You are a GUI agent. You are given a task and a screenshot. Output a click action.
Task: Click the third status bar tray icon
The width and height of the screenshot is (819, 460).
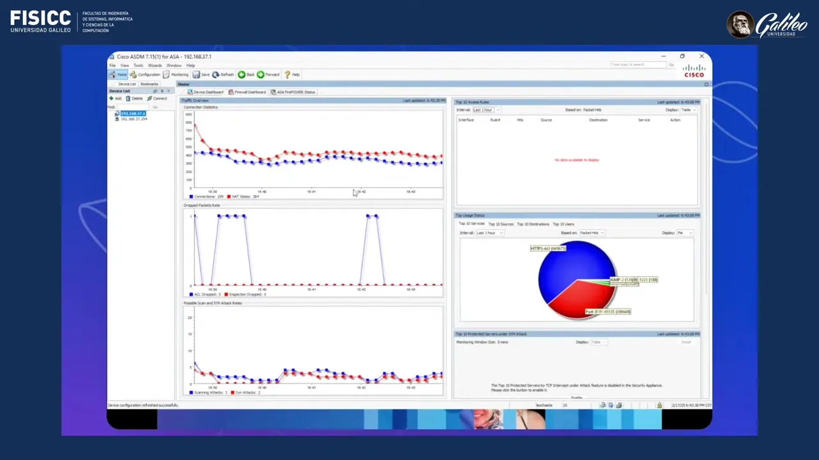[x=618, y=405]
